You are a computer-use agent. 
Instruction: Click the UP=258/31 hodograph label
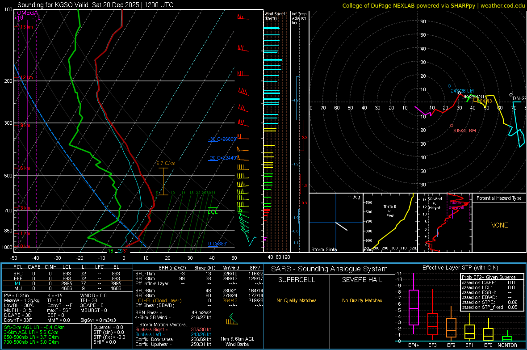(x=473, y=97)
